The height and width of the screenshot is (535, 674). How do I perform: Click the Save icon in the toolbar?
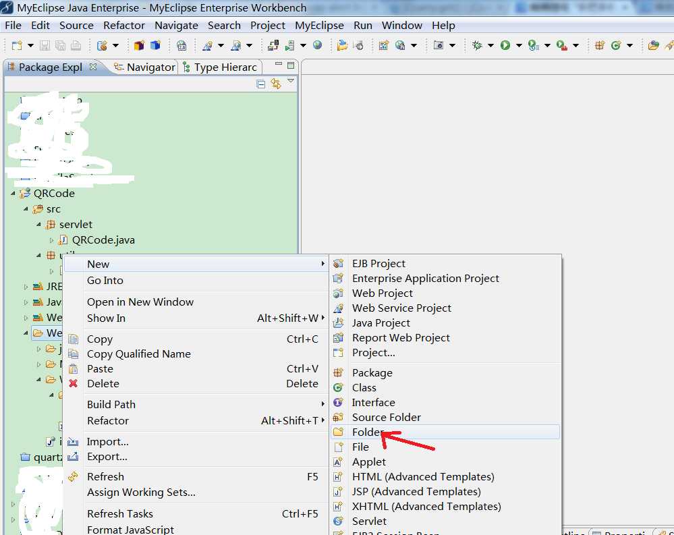[x=45, y=45]
